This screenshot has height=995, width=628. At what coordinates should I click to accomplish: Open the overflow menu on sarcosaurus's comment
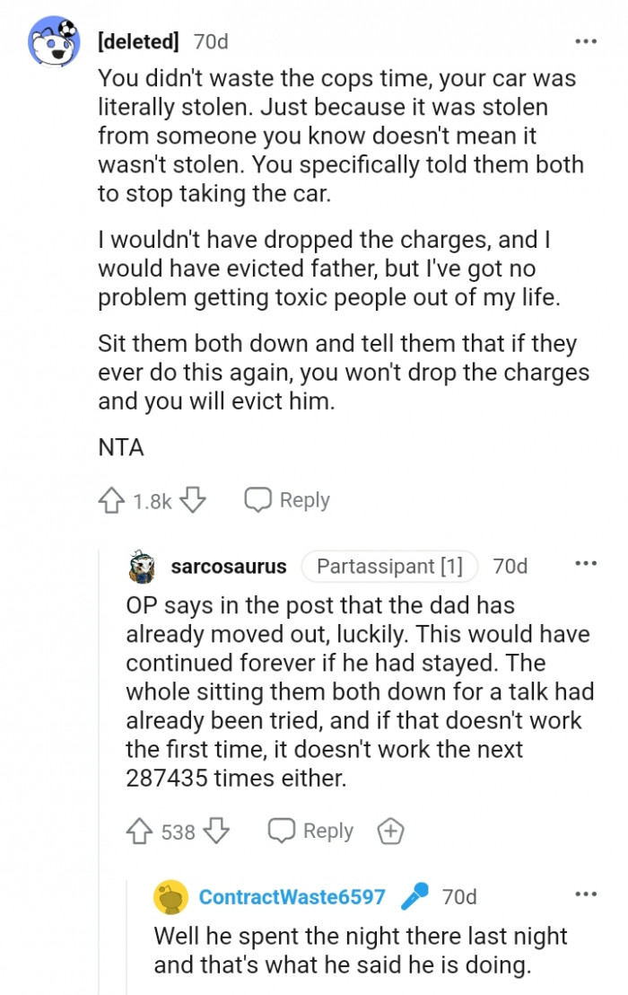[586, 563]
